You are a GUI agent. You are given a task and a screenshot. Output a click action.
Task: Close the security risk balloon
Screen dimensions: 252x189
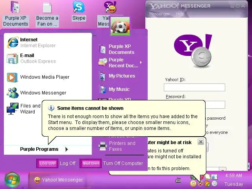click(201, 142)
